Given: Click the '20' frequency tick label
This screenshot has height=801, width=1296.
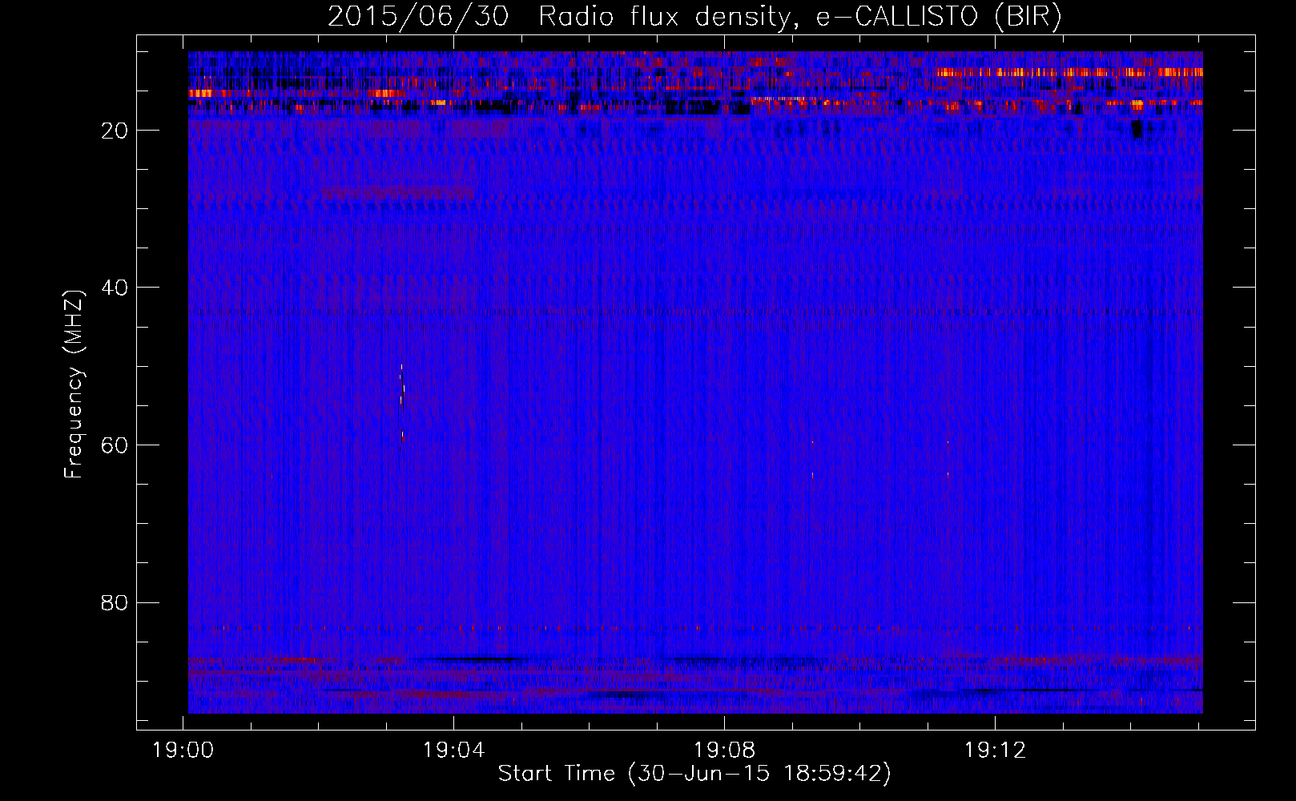Looking at the screenshot, I should tap(115, 131).
